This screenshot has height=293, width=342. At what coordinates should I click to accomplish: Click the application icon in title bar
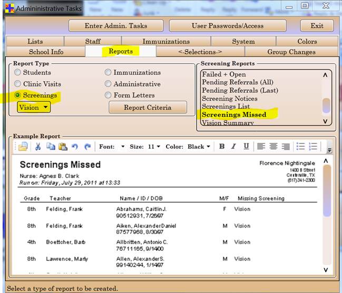coord(9,8)
